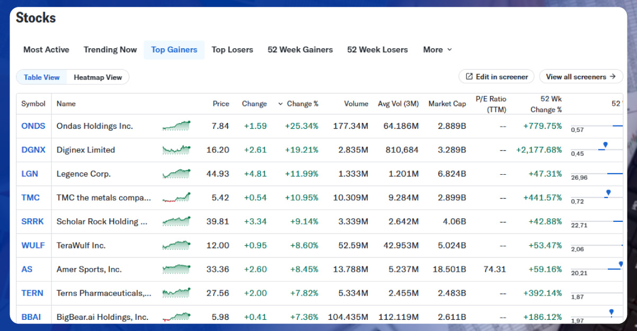Screen dimensions: 637x331
Task: Select the Most Active tab
Action: coord(46,50)
